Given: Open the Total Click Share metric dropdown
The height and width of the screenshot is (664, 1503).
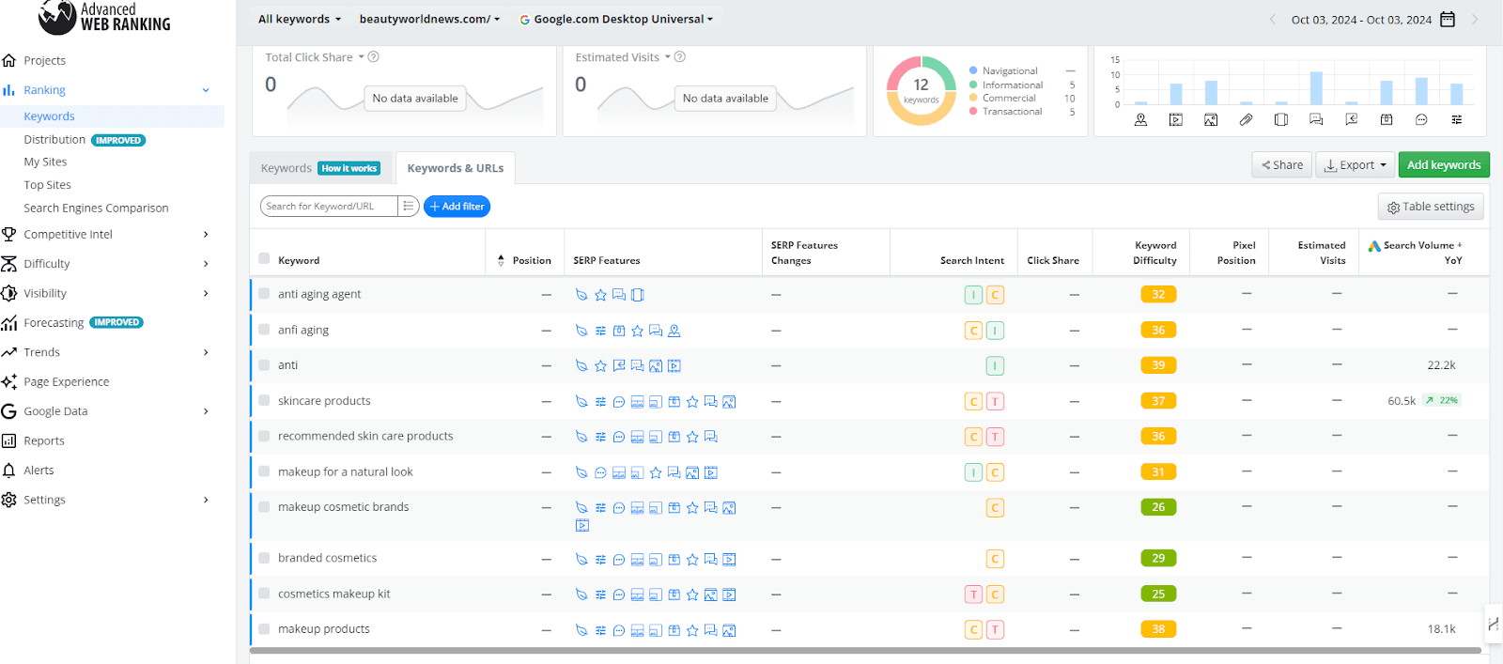Looking at the screenshot, I should coord(362,57).
